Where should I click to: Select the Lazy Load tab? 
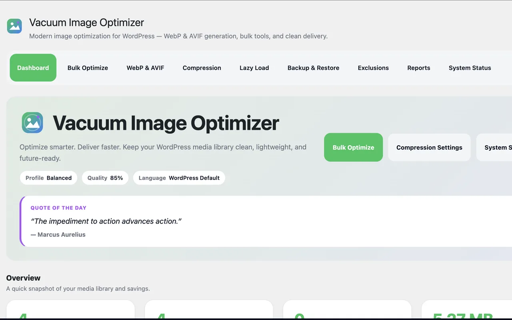tap(254, 68)
